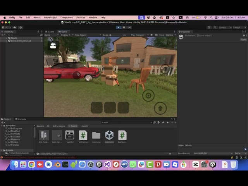Viewport: 248px width, 186px height.
Task: Pause the game with the Pause button
Action: [x=124, y=28]
